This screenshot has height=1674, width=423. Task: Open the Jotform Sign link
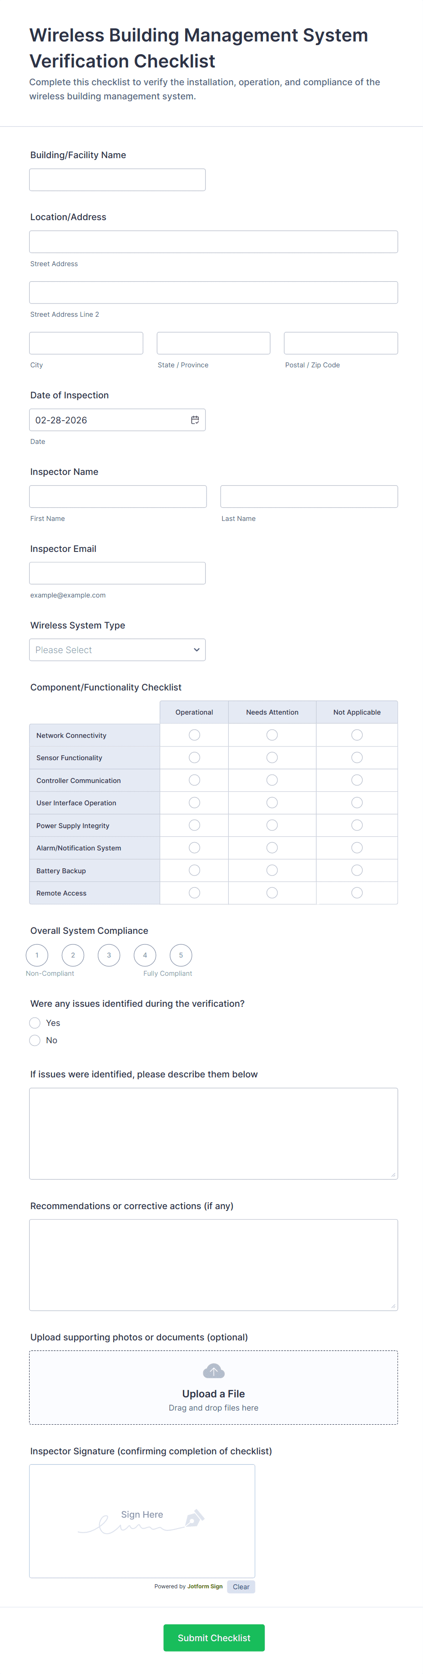coord(204,1586)
